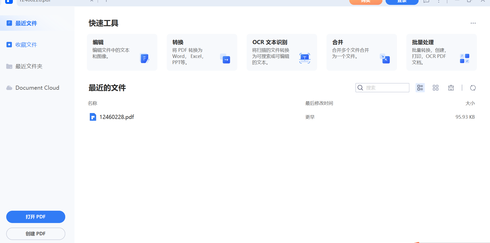Click the 打开 PDF button
The image size is (490, 243).
coord(35,217)
